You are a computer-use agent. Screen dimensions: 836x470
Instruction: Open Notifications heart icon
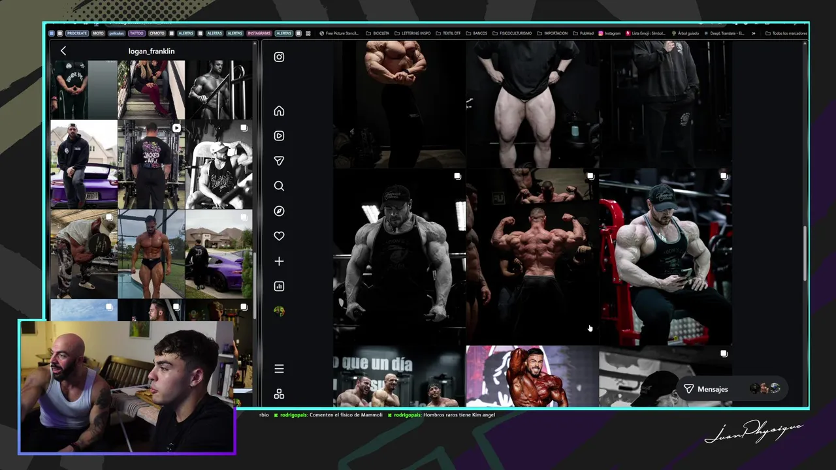coord(279,236)
